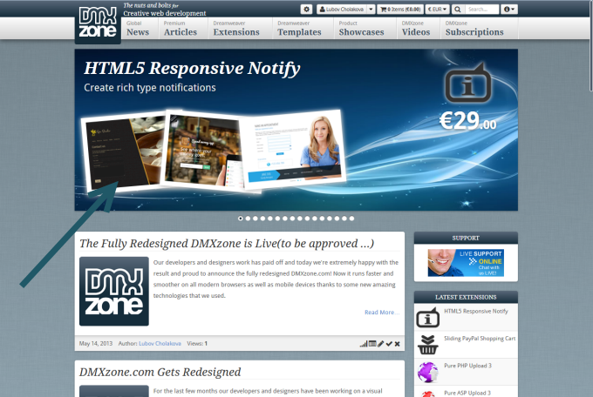
Task: Open HTML5 Responsive Notify link in Latest Extensions
Action: 476,312
